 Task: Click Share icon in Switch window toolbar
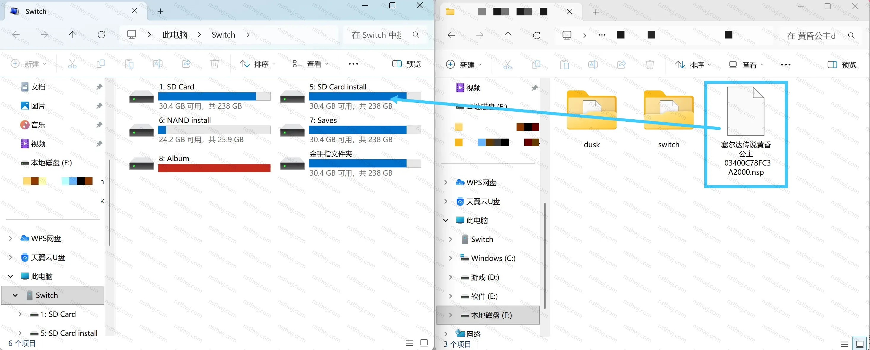click(x=186, y=64)
